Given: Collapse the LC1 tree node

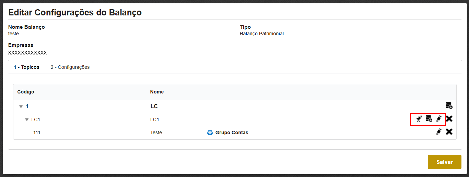Looking at the screenshot, I should point(27,119).
